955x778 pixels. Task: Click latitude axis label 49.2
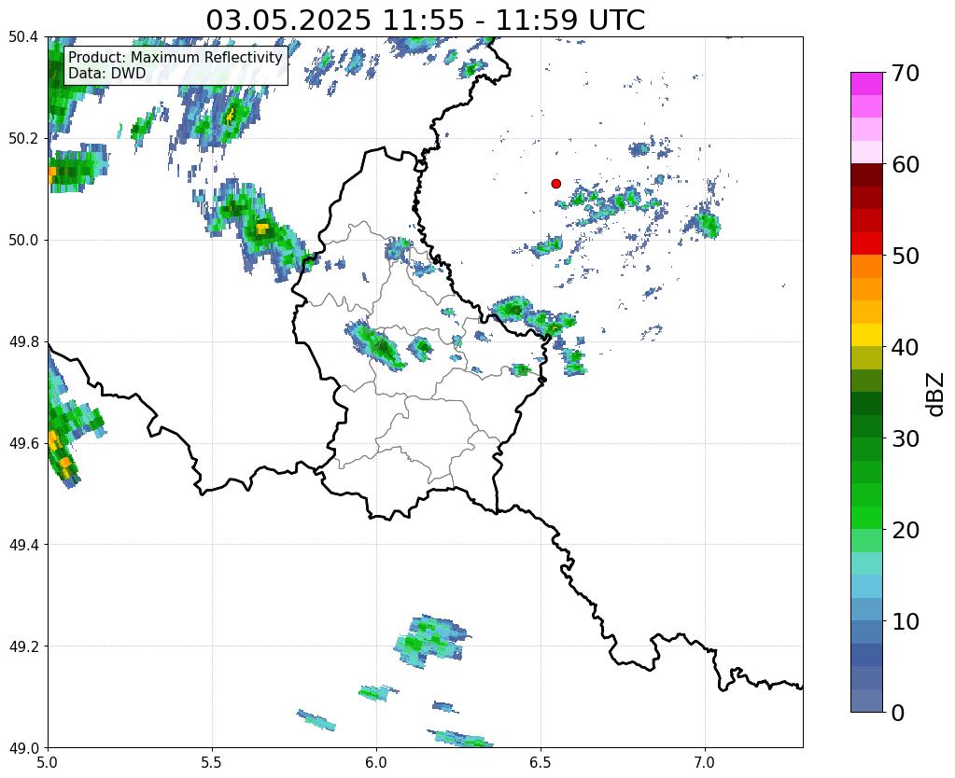tap(23, 646)
